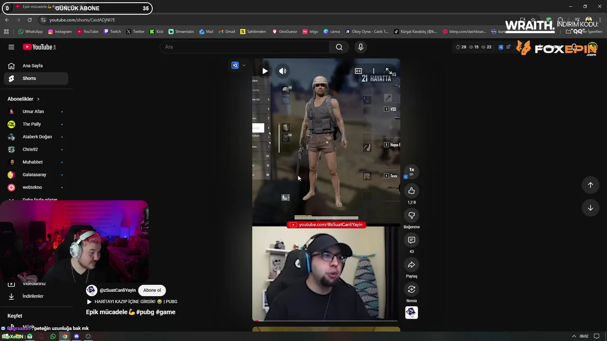The image size is (607, 341).
Task: Open the @zSuatCanliYayin channel link
Action: (x=118, y=290)
